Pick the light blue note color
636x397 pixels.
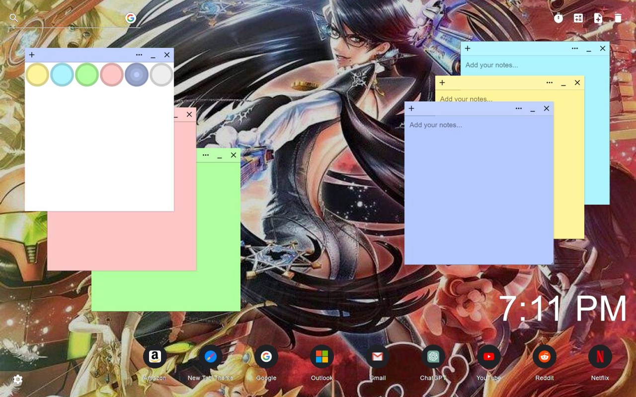click(x=62, y=74)
